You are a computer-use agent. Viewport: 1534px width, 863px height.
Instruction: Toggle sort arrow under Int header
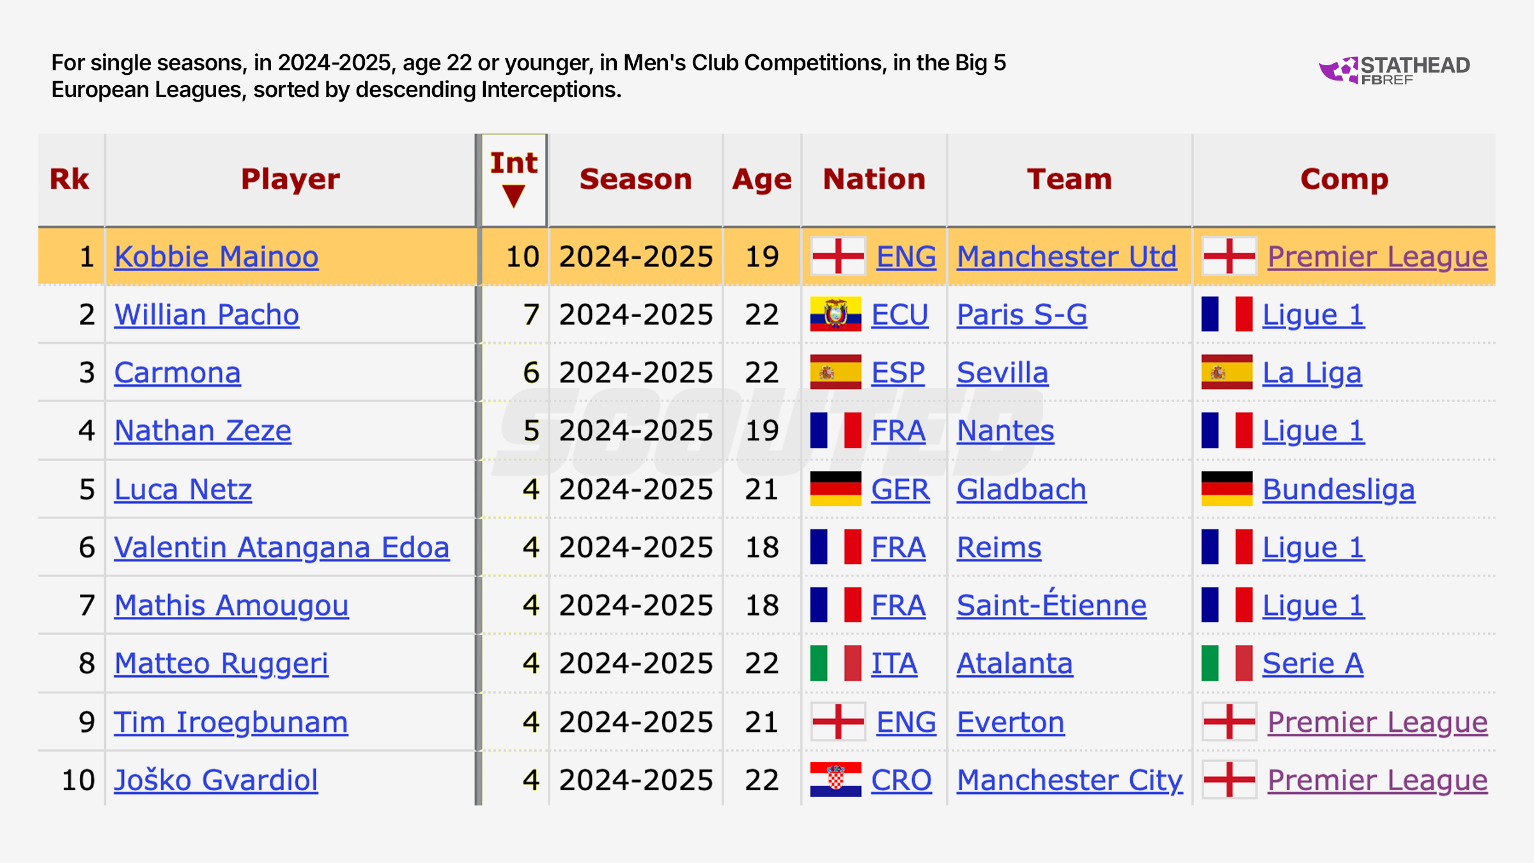[514, 196]
